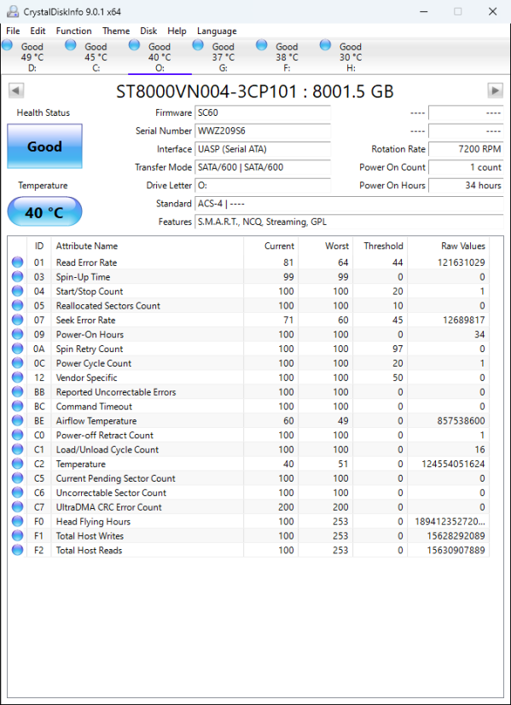This screenshot has height=705, width=511.
Task: Switch to the O: drive tab
Action: (160, 56)
